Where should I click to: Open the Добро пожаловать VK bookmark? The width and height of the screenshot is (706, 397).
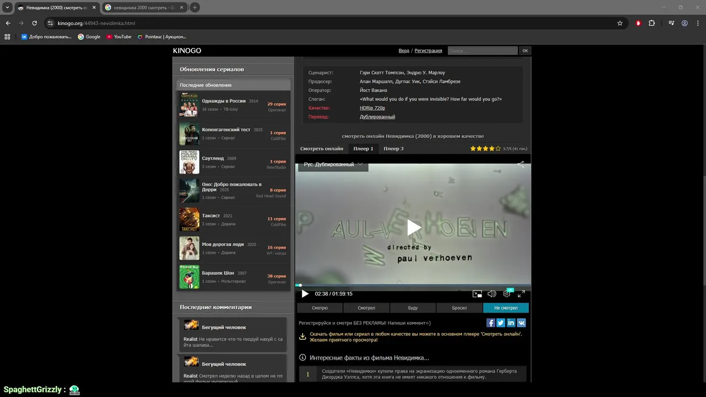tap(46, 37)
